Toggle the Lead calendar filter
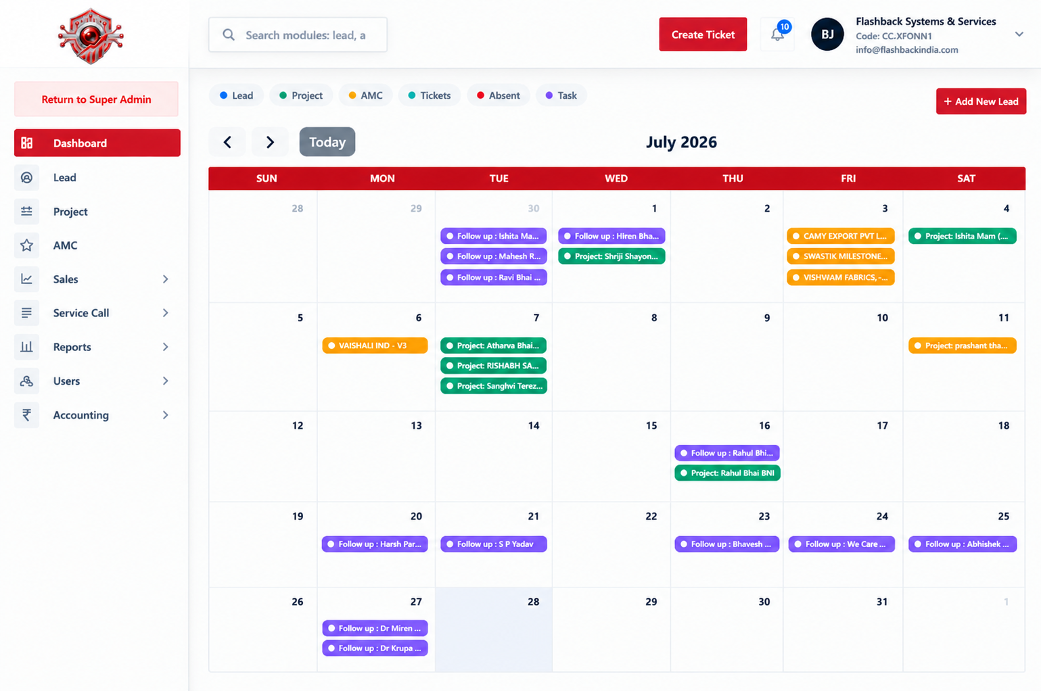1041x691 pixels. [x=236, y=95]
